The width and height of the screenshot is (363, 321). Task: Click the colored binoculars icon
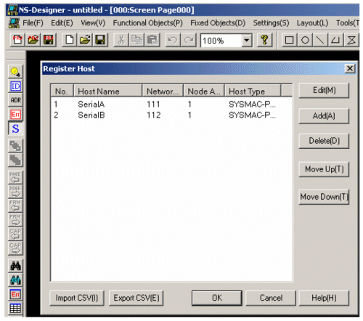pyautogui.click(x=16, y=280)
